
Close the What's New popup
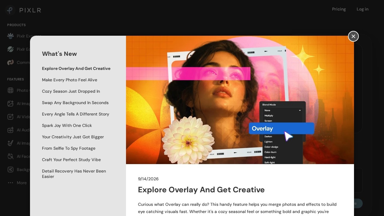353,36
